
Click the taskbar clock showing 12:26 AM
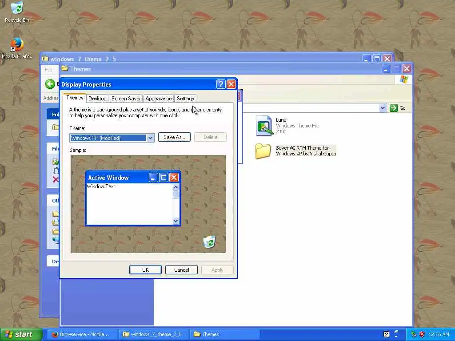click(439, 334)
